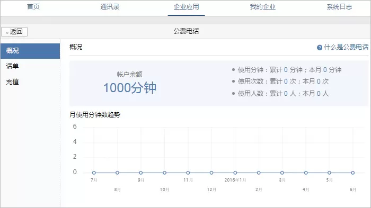Click the 返回 back button
Viewport: 371px width, 208px height.
[14, 32]
